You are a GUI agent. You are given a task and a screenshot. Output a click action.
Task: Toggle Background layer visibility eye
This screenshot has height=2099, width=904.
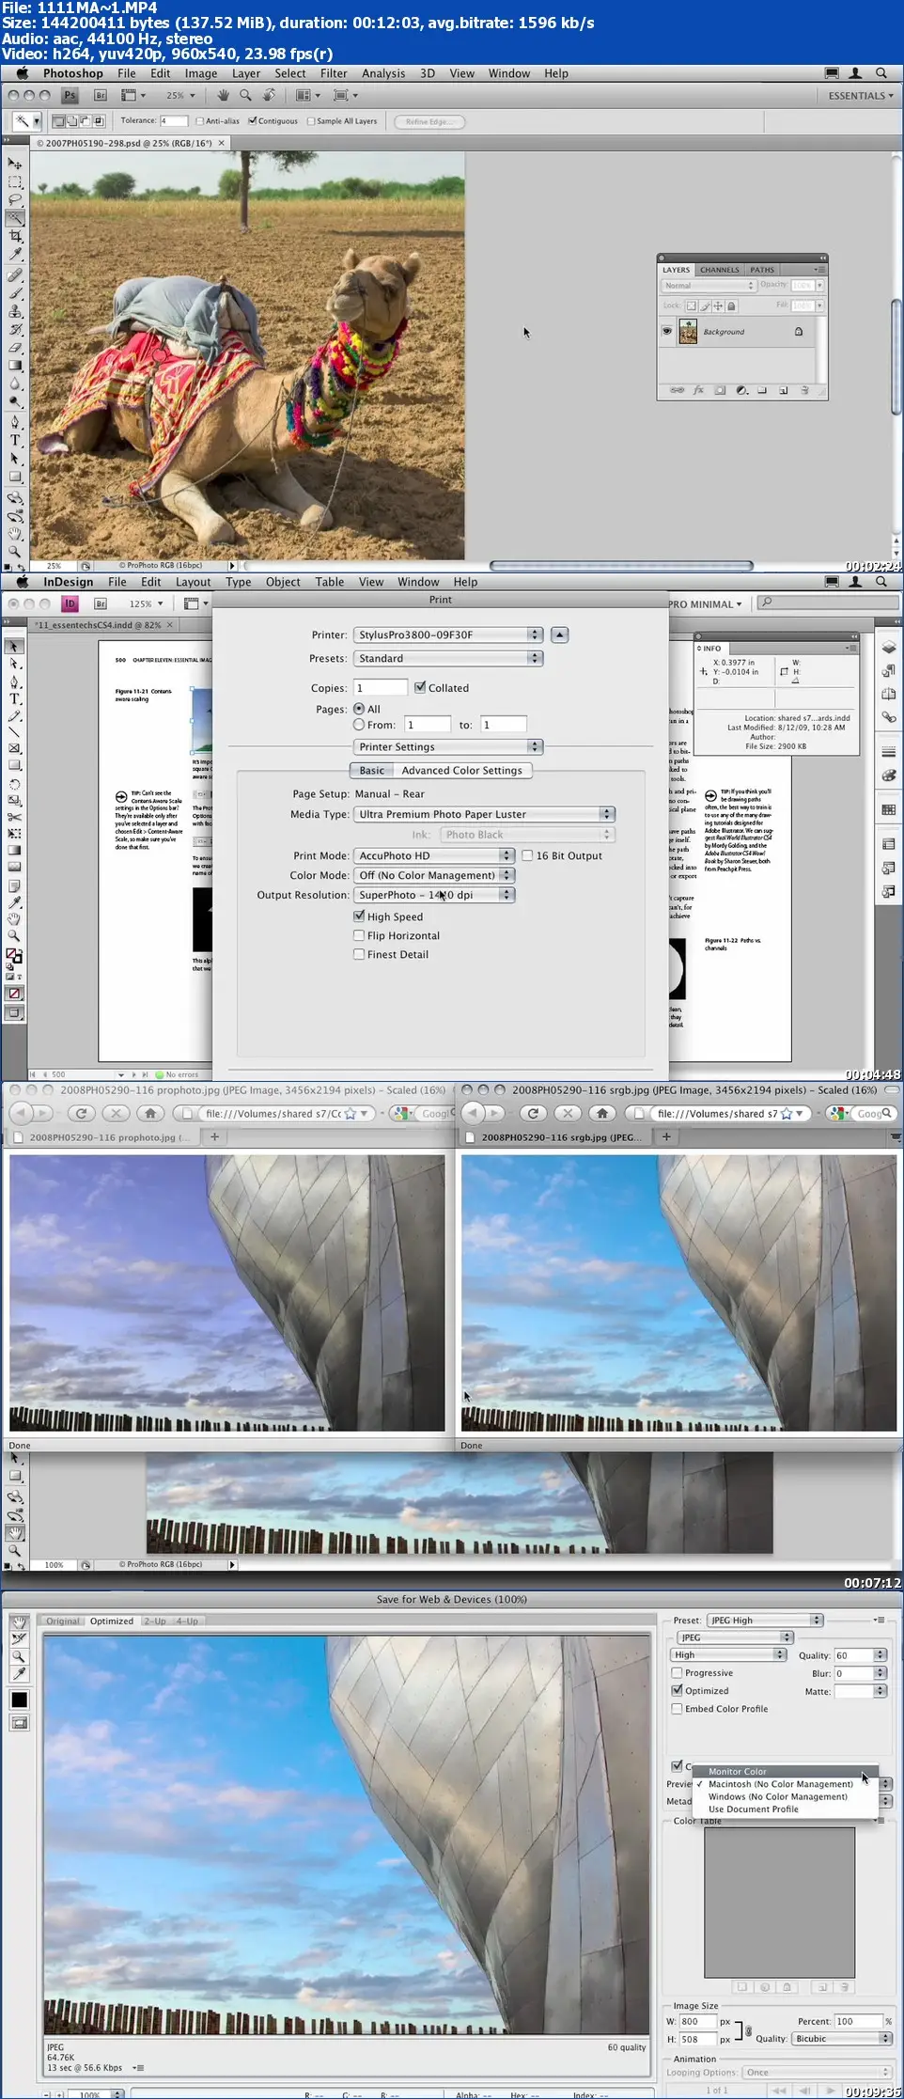coord(667,331)
